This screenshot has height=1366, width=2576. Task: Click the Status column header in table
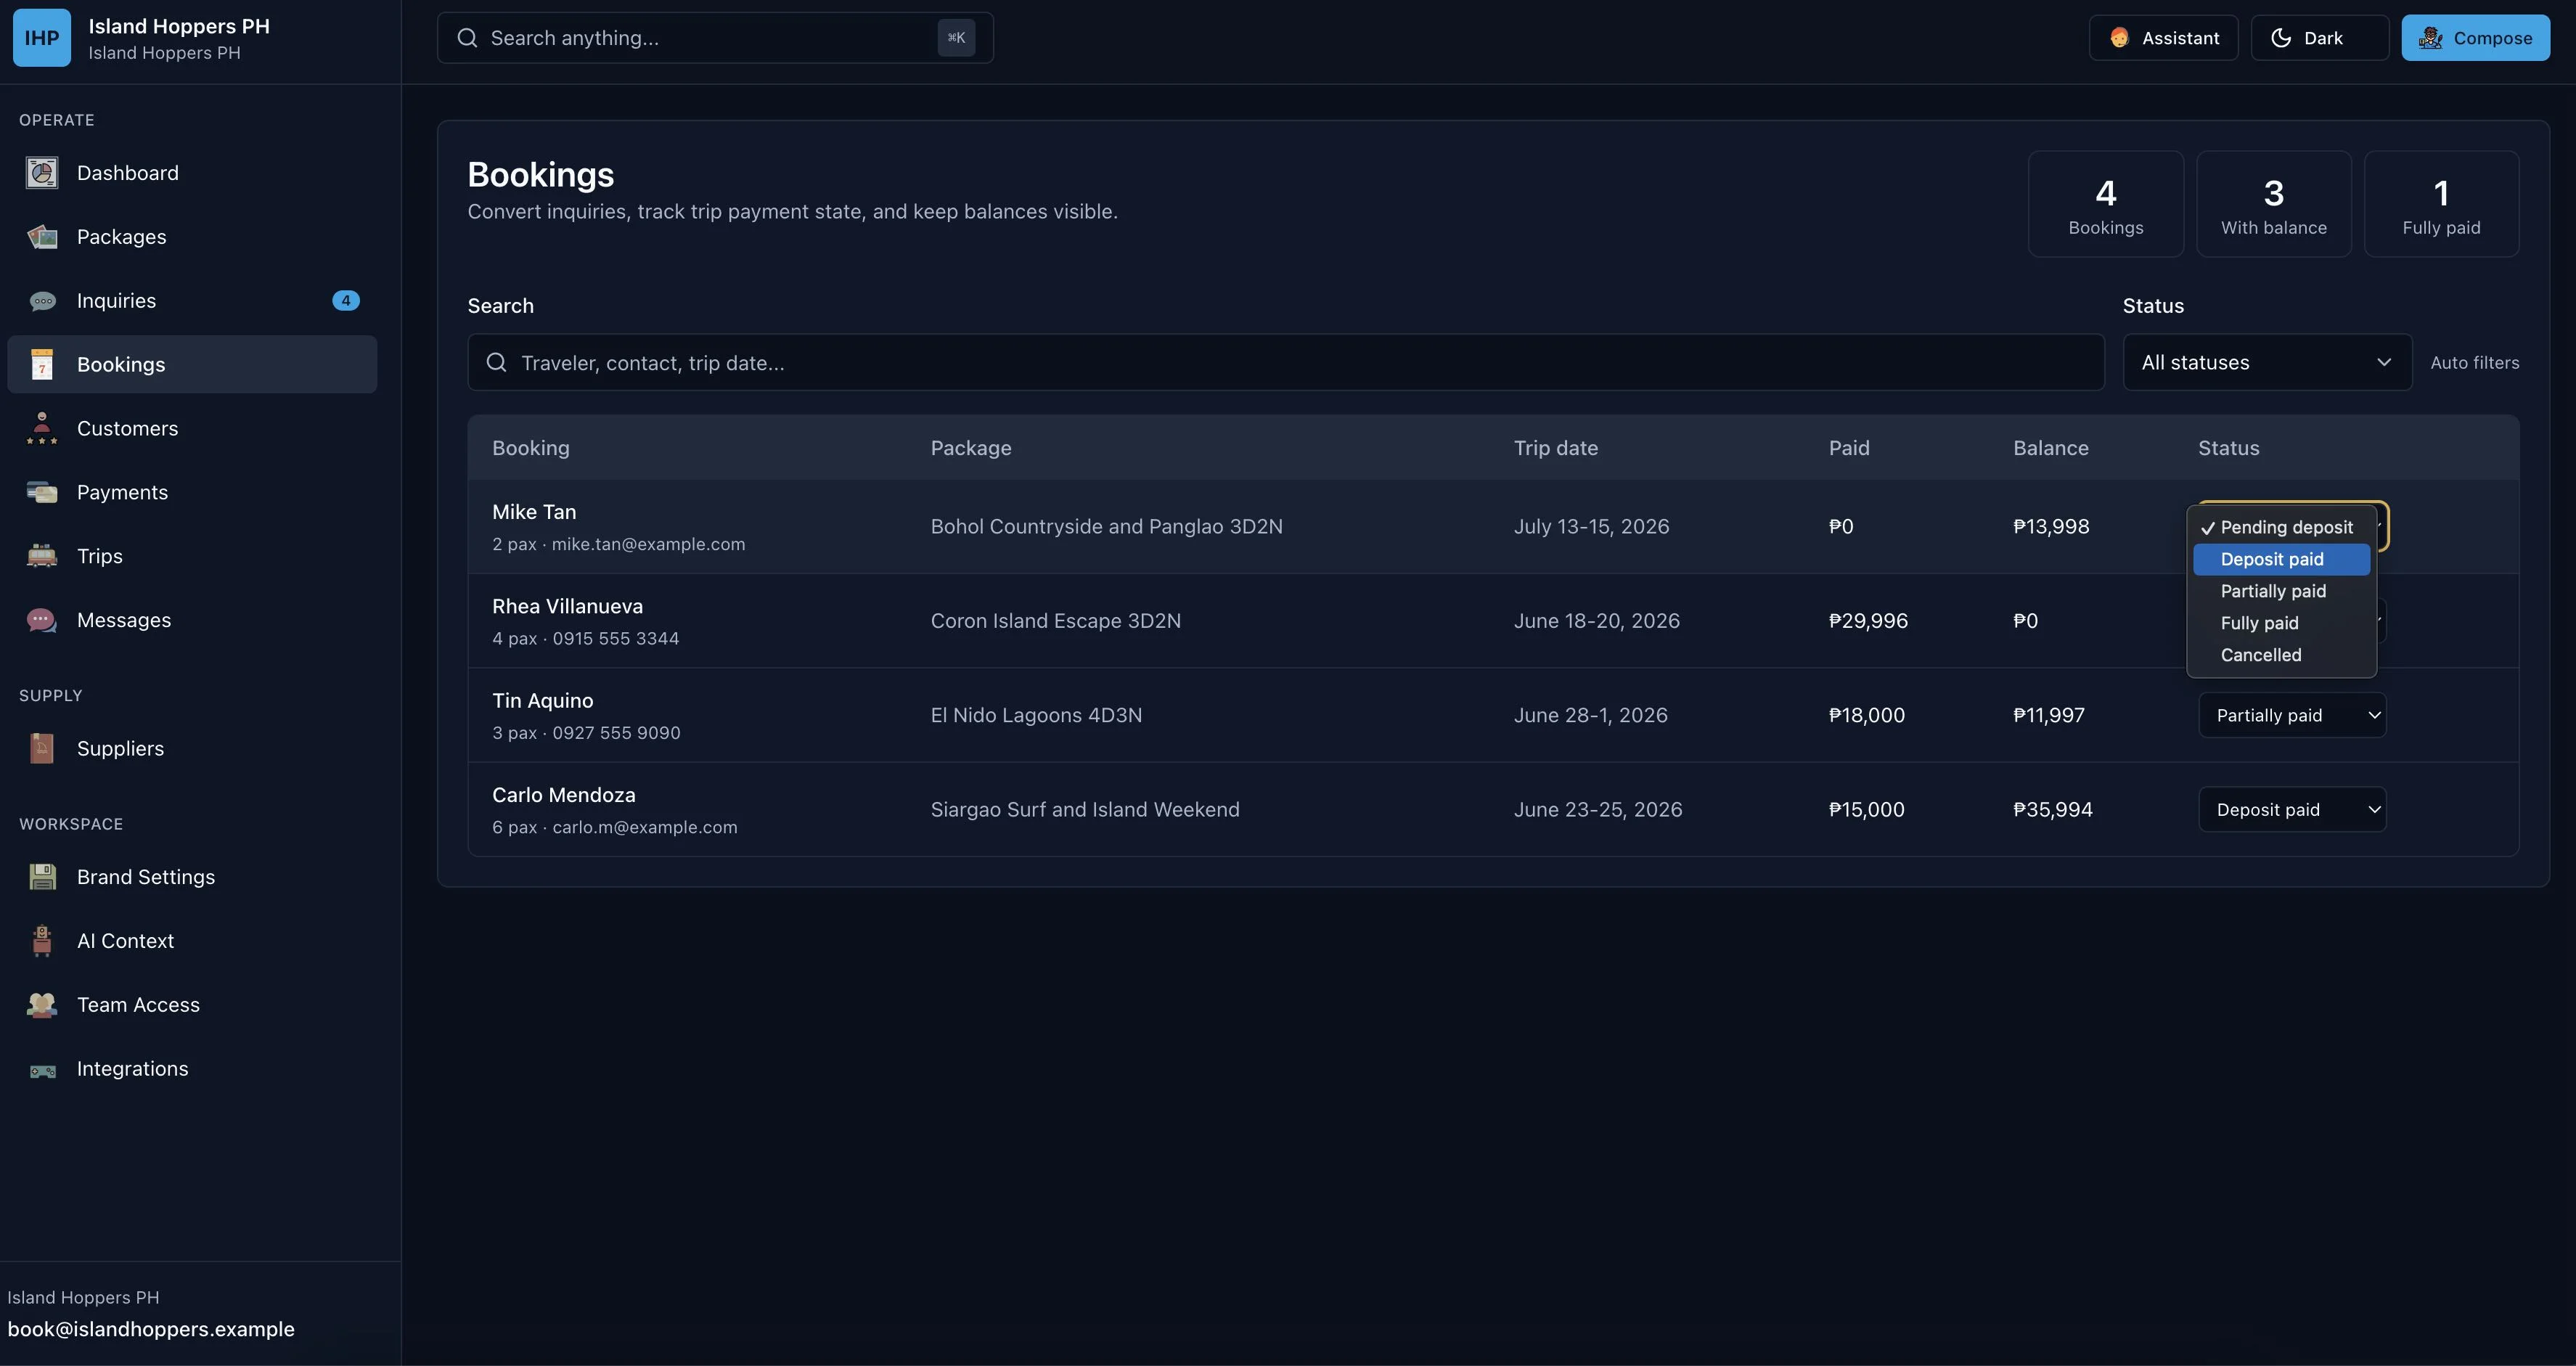point(2228,448)
